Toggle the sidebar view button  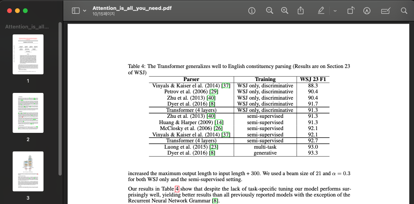click(76, 11)
